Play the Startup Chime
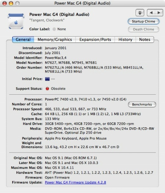 pyautogui.click(x=144, y=21)
